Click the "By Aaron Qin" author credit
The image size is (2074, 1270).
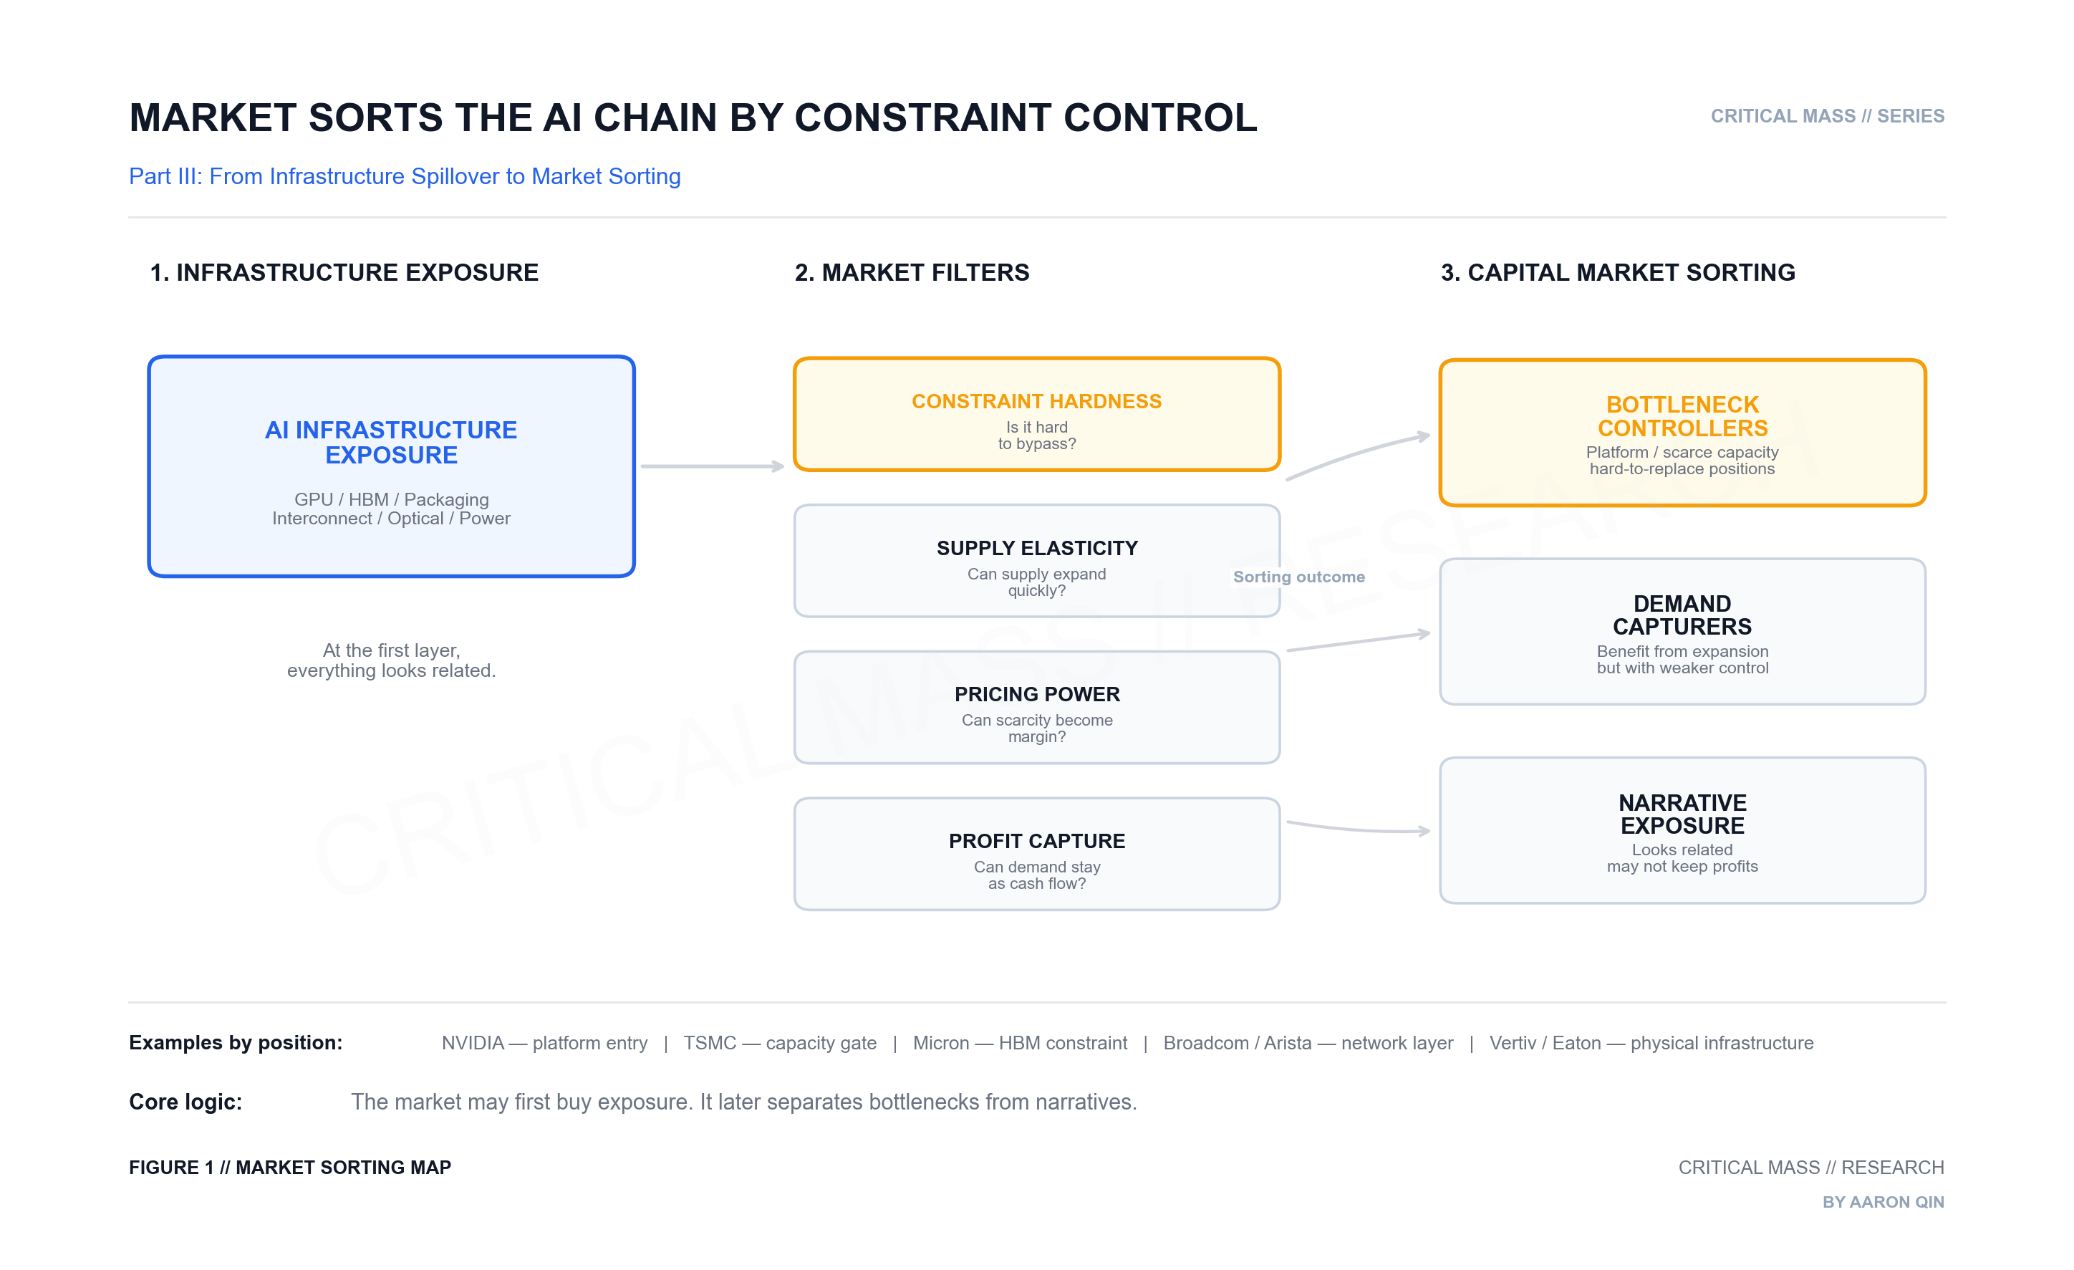pos(1882,1202)
